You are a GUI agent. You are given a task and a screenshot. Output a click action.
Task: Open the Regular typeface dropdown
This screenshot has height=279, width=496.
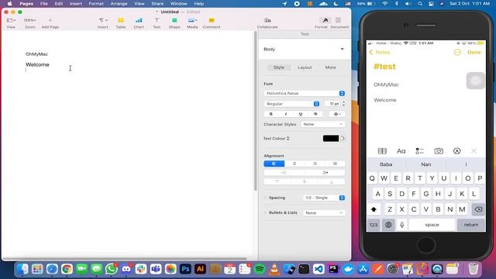click(x=291, y=104)
